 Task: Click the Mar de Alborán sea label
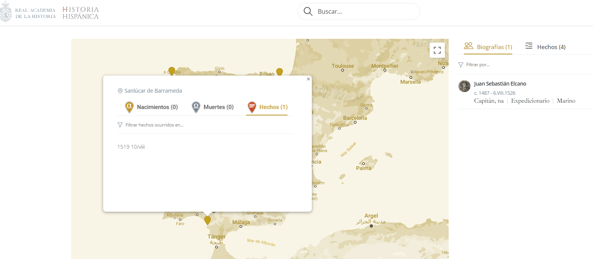[x=261, y=242]
